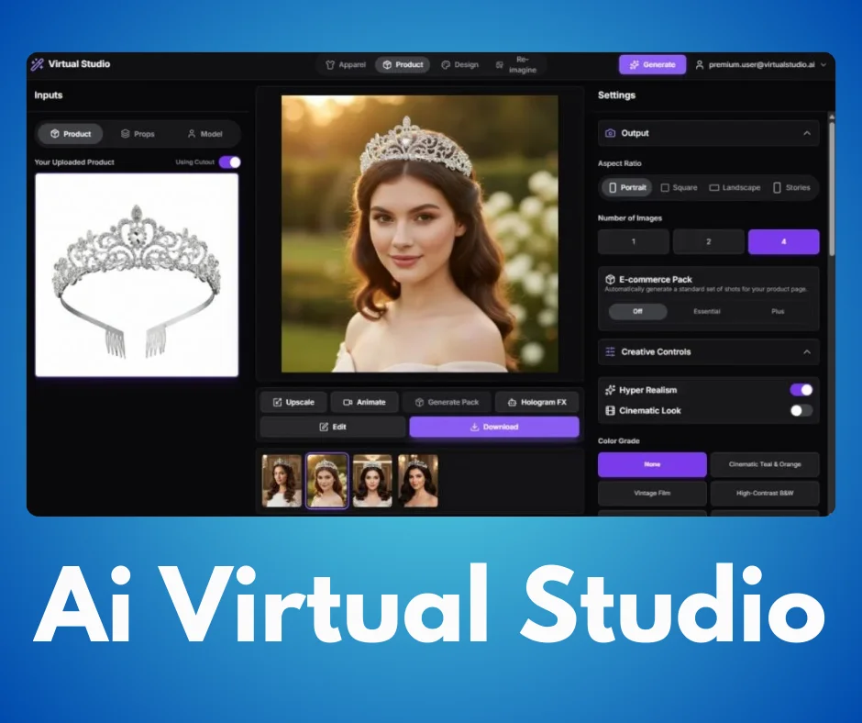This screenshot has height=723, width=862.
Task: Click the Download button
Action: pyautogui.click(x=493, y=428)
